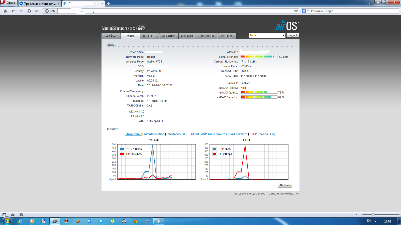The image size is (401, 225).
Task: Click the Reload page icon
Action: point(29,11)
